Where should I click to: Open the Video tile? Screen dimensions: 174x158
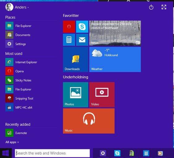102,95
